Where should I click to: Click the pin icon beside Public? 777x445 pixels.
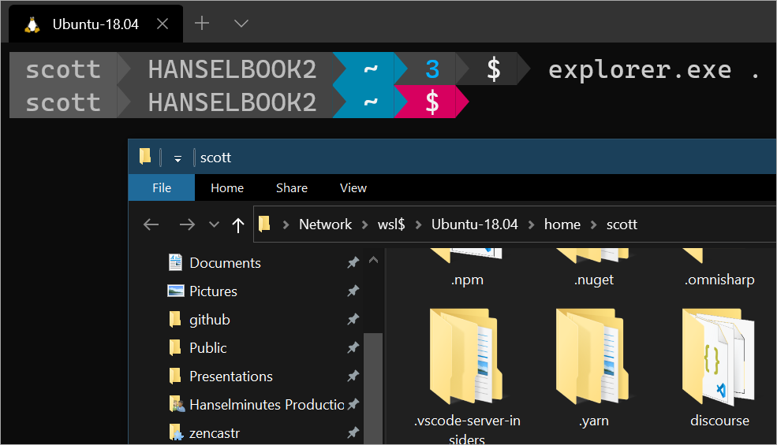[x=353, y=347]
